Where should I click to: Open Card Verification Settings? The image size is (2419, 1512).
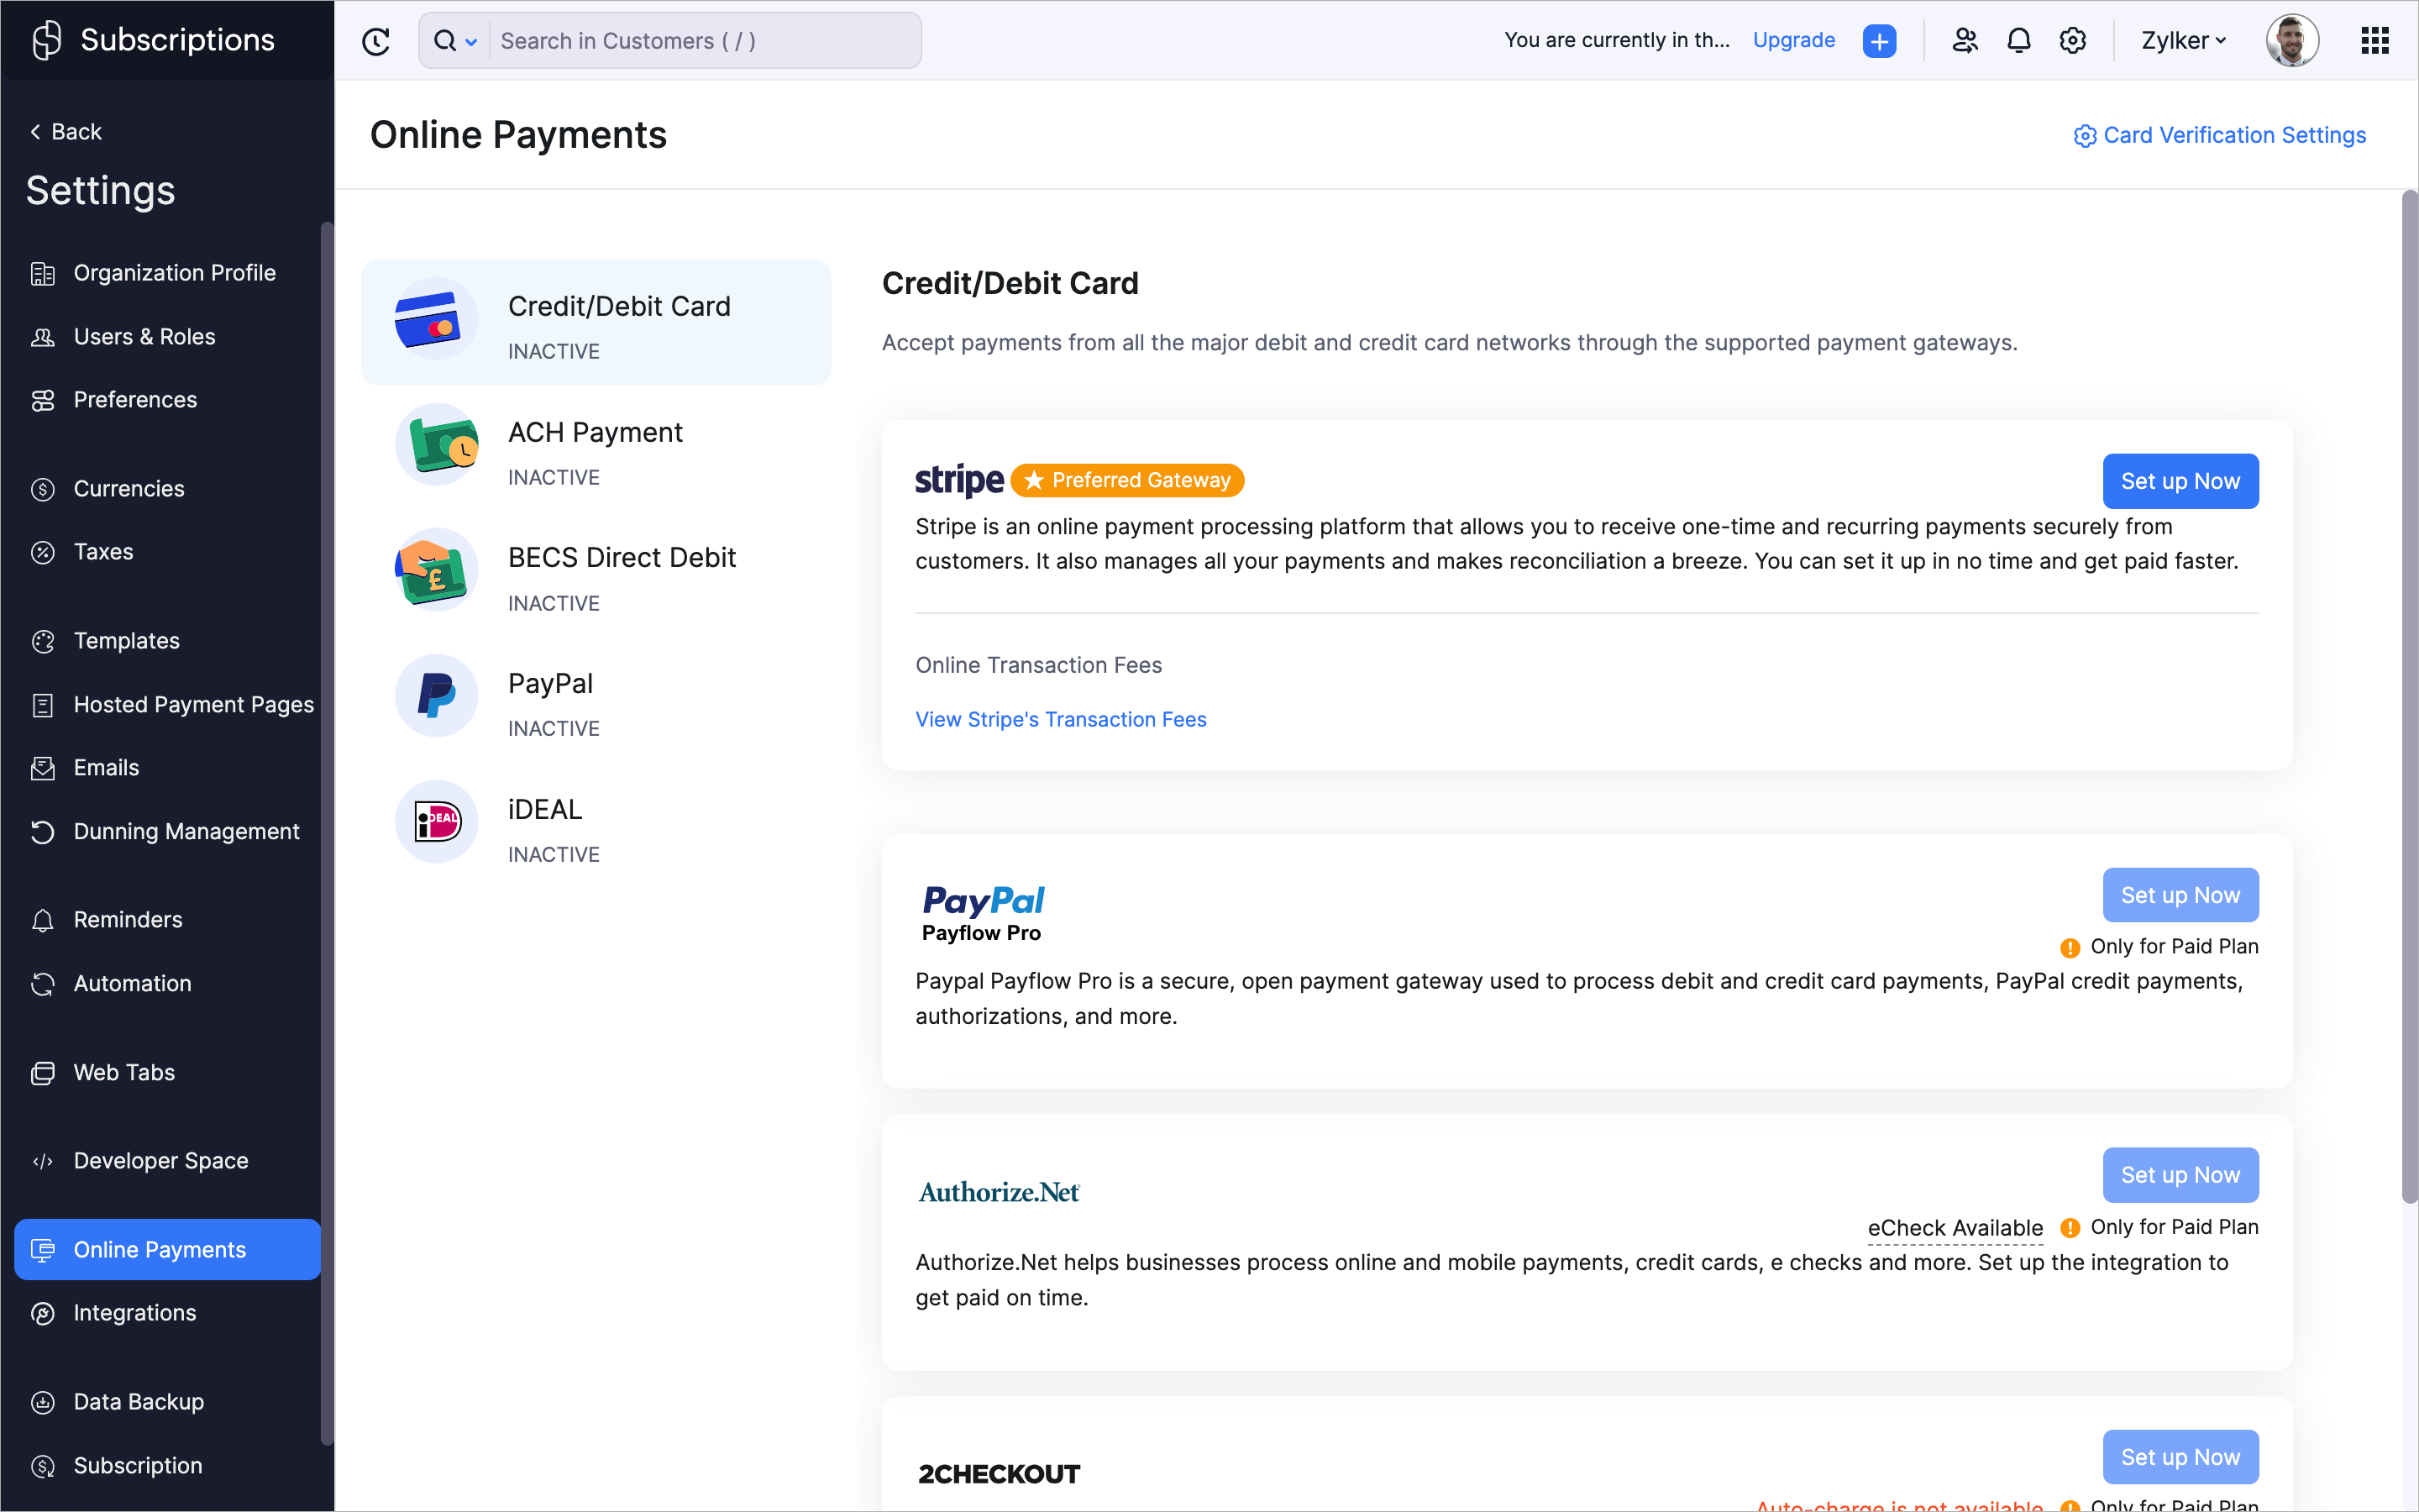tap(2219, 135)
